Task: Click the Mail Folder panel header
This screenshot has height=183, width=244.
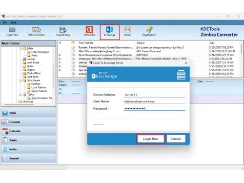Action: coord(28,43)
